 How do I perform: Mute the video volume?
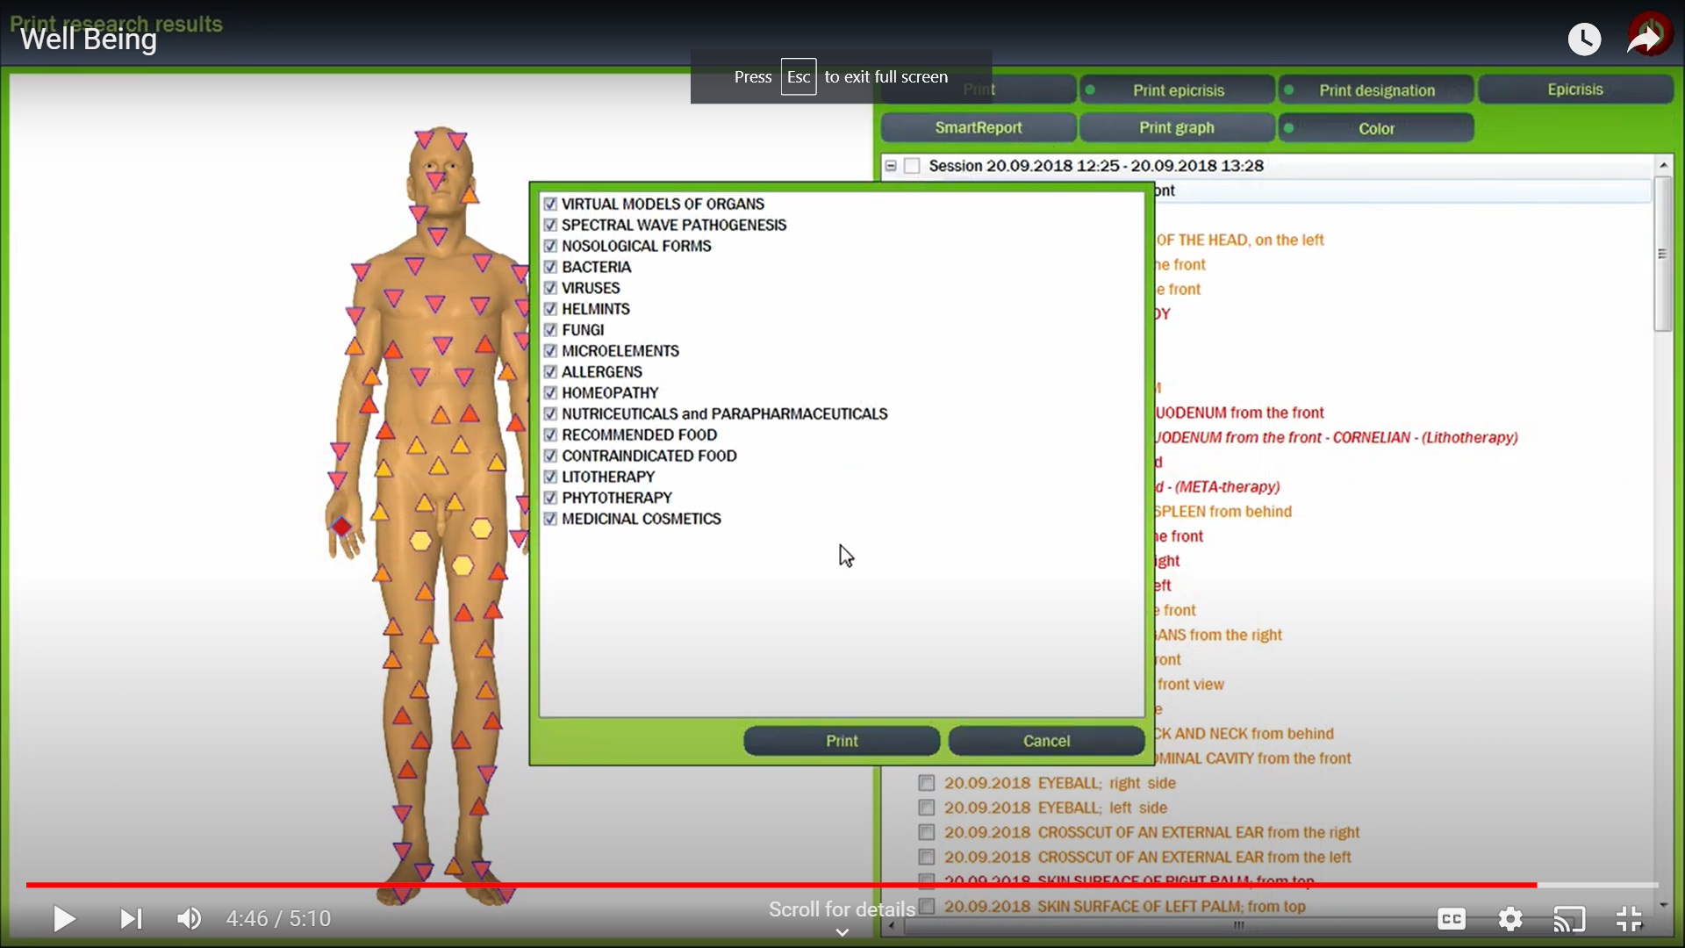point(189,919)
